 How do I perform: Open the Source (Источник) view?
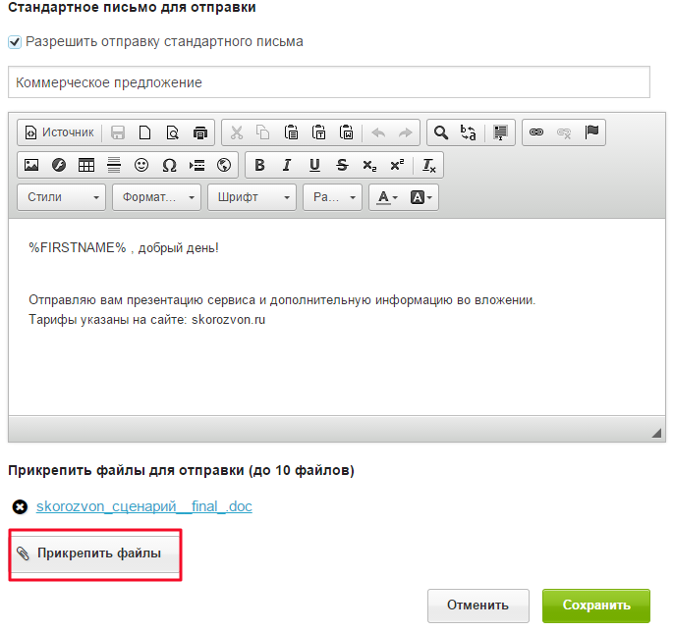pos(60,132)
